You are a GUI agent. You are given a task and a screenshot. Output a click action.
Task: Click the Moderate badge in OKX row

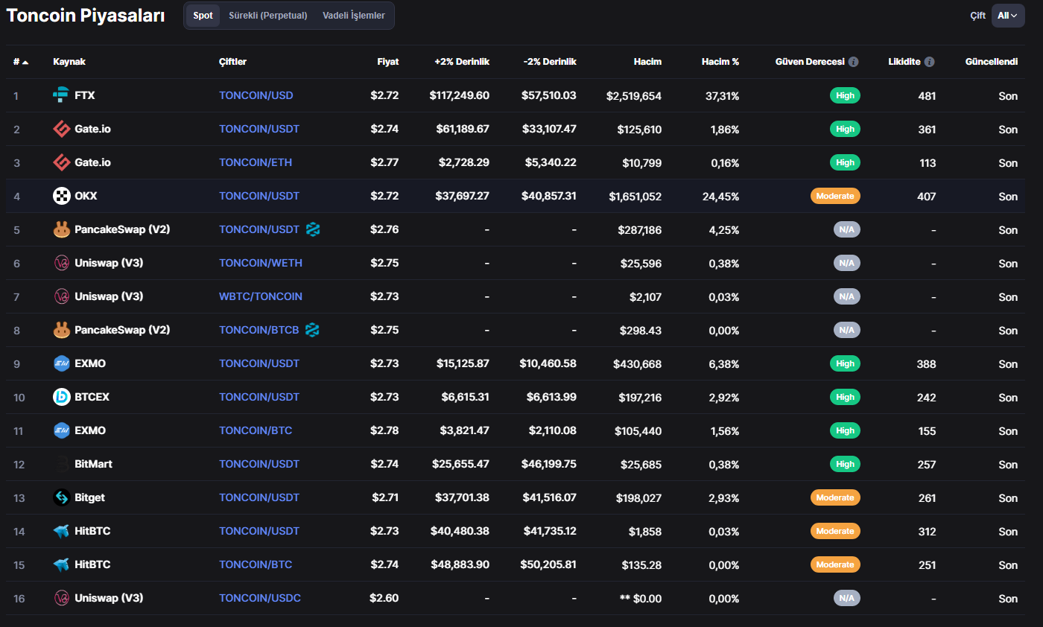[x=835, y=196]
